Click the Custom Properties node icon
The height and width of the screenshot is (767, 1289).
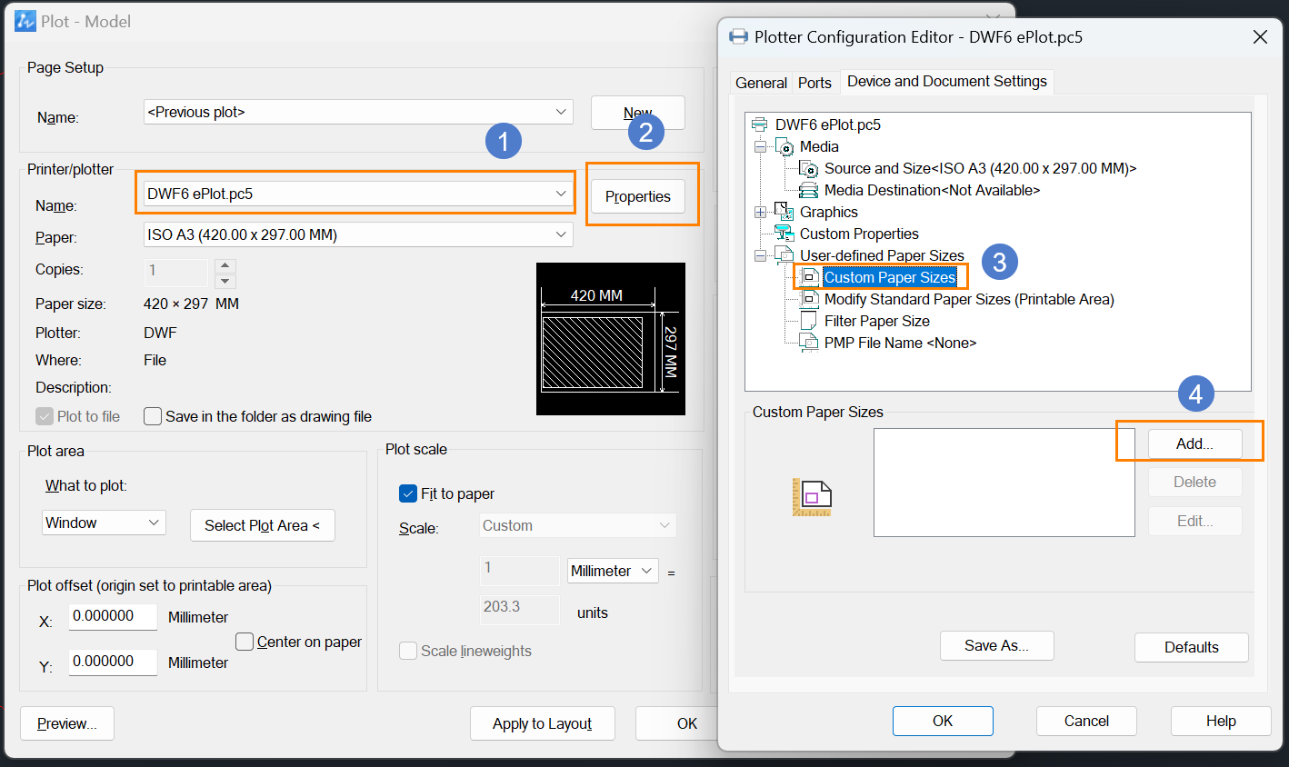coord(784,234)
